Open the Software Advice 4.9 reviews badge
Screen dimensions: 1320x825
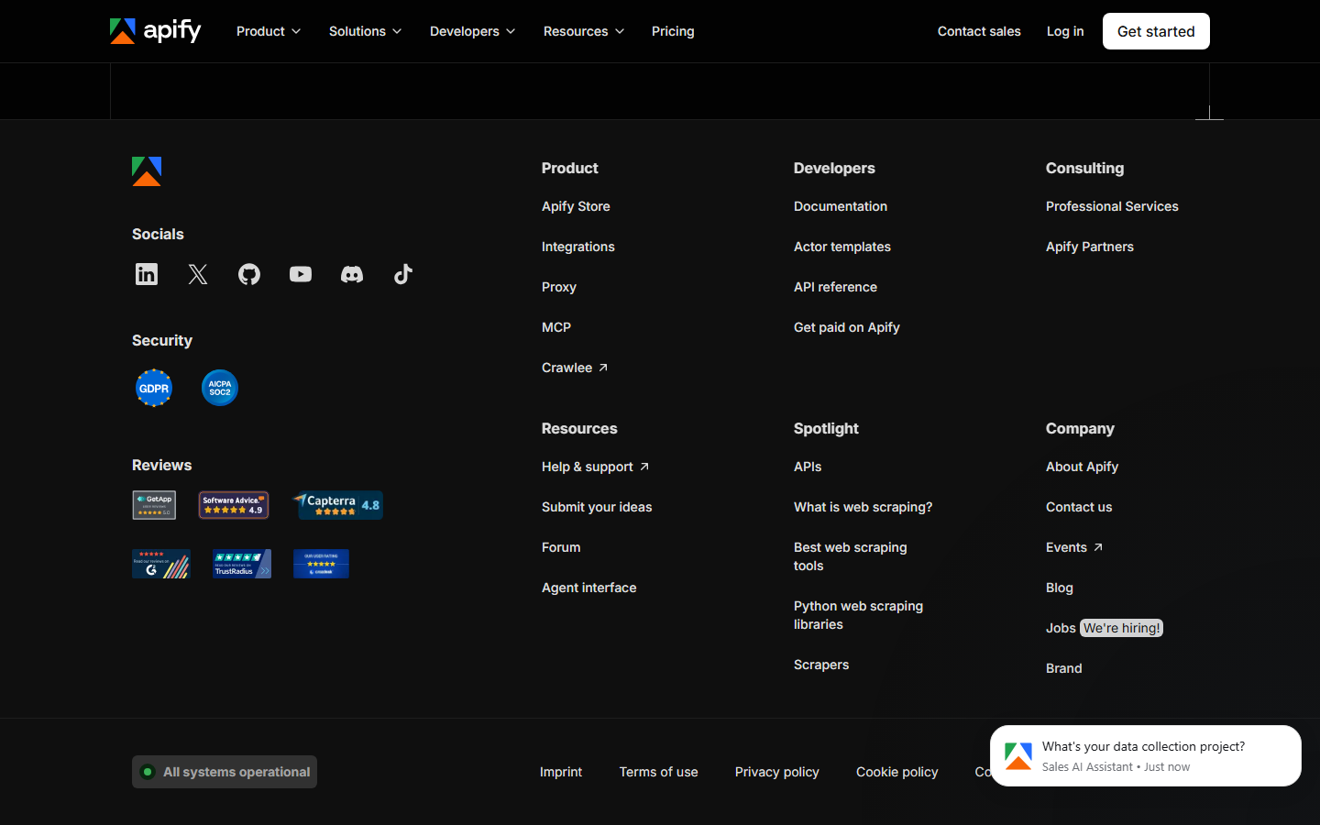point(234,505)
